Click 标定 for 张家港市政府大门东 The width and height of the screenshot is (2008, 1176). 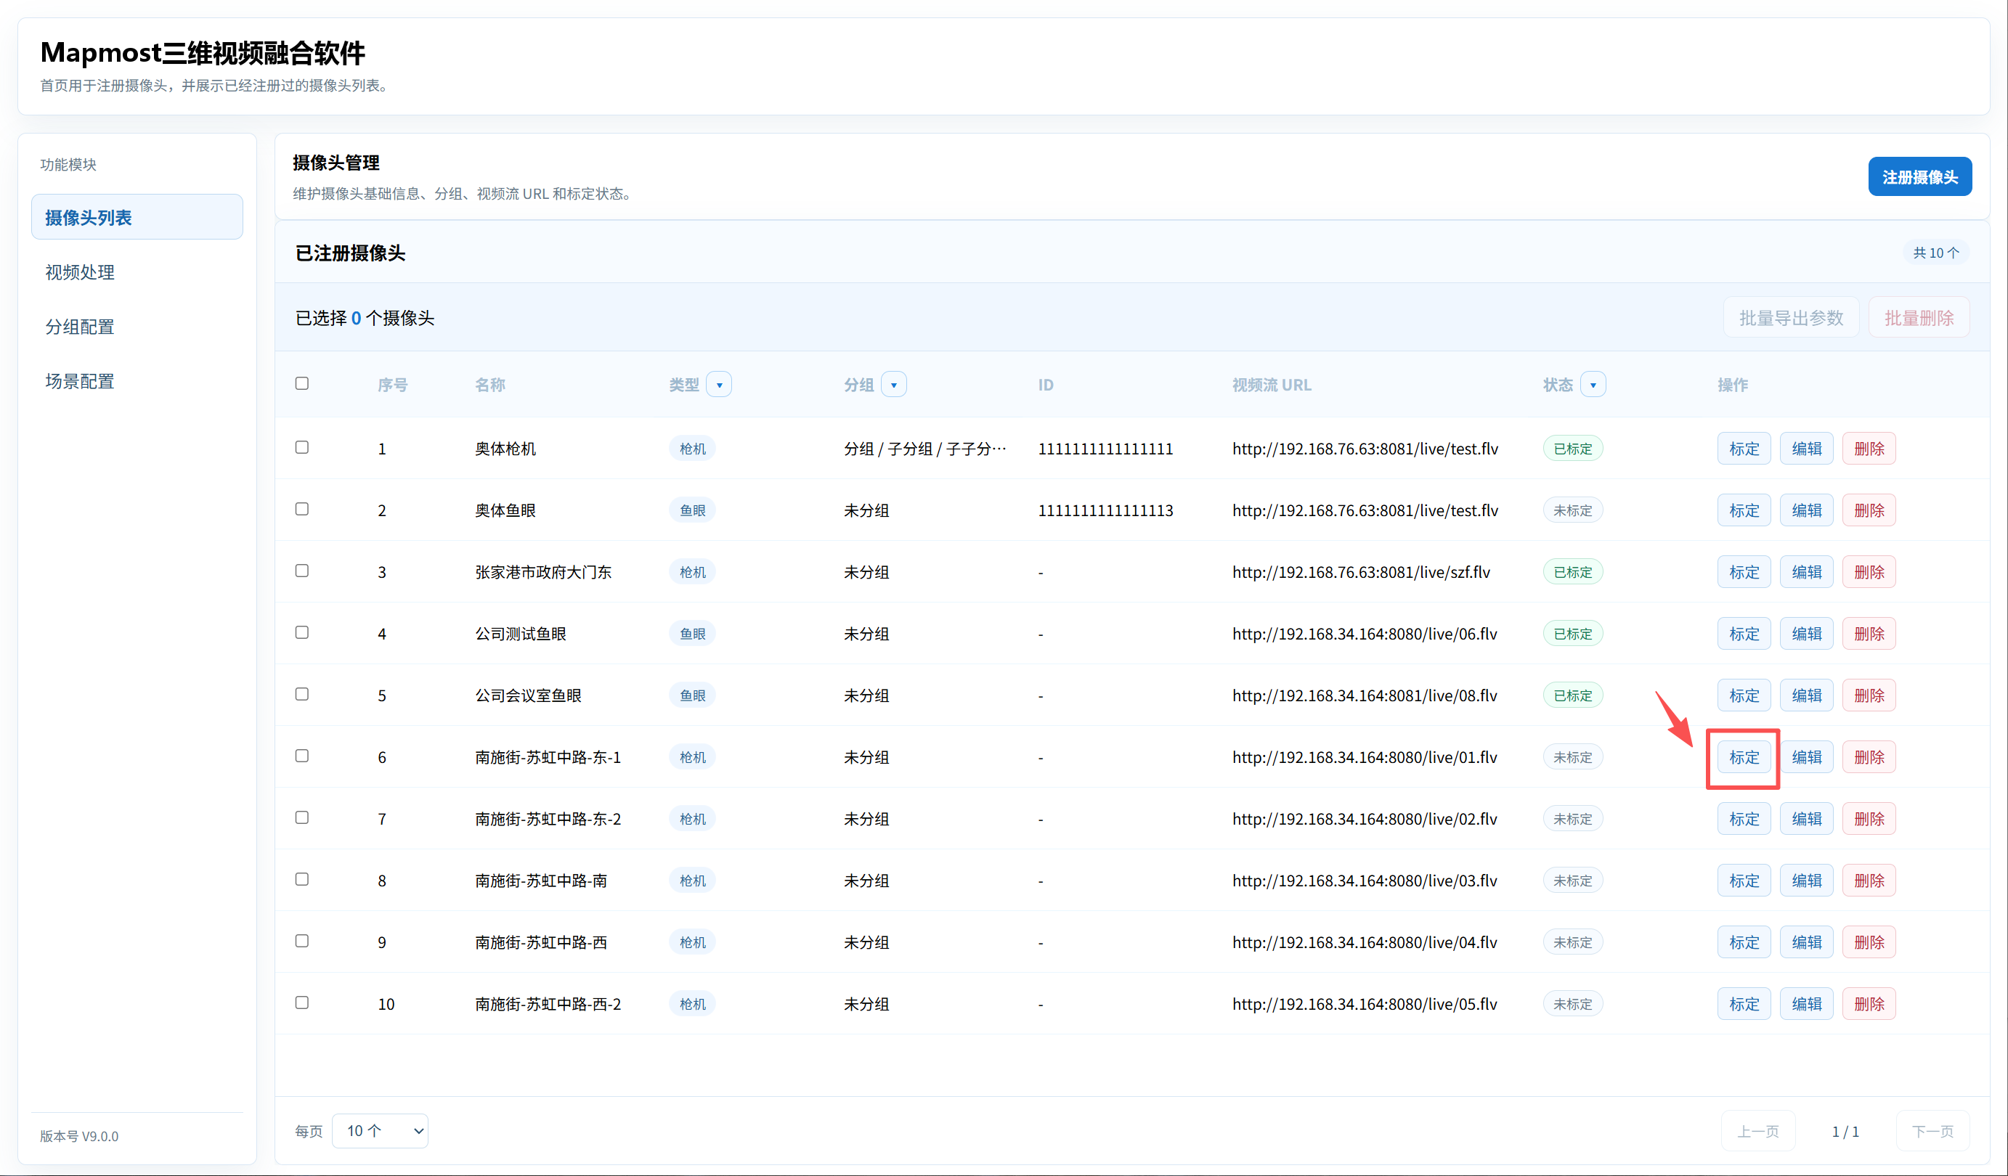(1744, 572)
